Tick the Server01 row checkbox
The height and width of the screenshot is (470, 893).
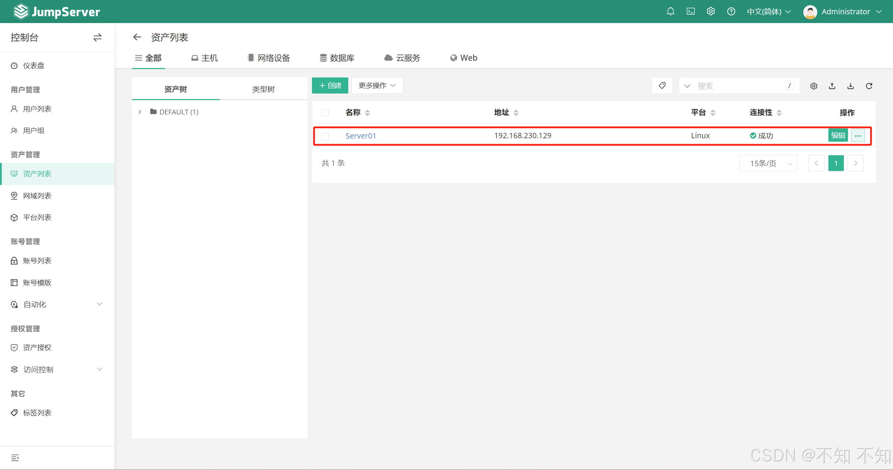tap(325, 136)
